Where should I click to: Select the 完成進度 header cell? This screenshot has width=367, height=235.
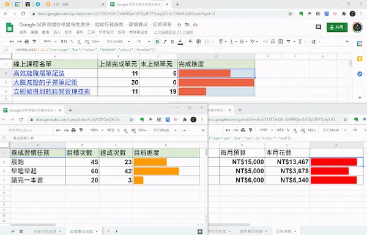(216, 64)
